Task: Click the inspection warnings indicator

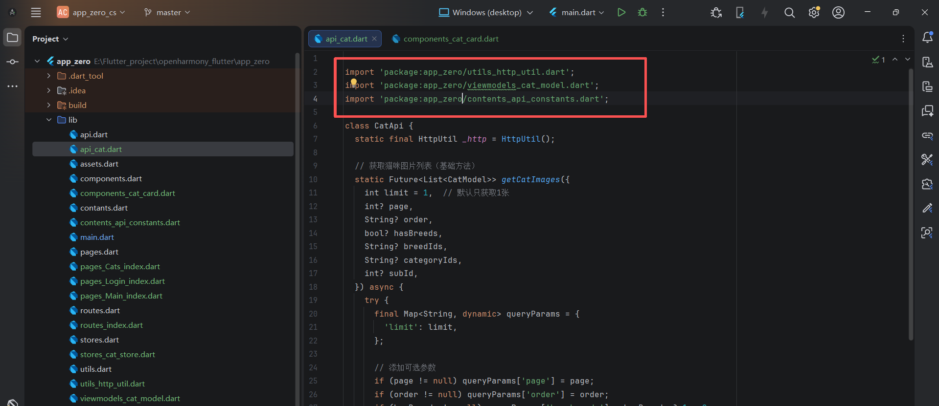Action: coord(878,60)
